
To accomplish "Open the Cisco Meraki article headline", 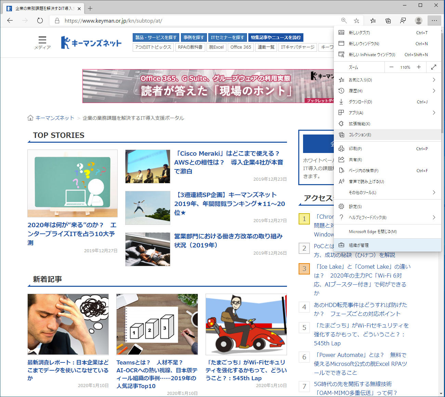I will coord(229,162).
